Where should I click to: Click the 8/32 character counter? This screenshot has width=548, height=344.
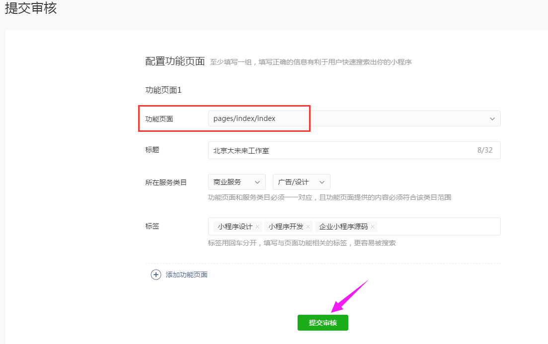(x=484, y=150)
